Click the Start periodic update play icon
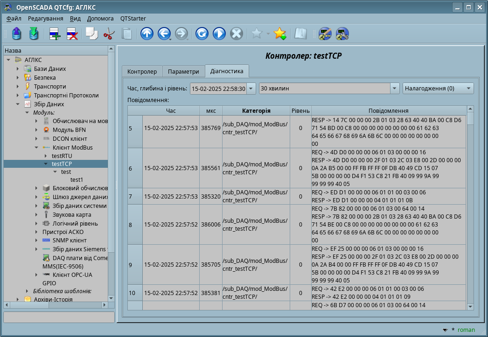This screenshot has width=488, height=337. 219,34
